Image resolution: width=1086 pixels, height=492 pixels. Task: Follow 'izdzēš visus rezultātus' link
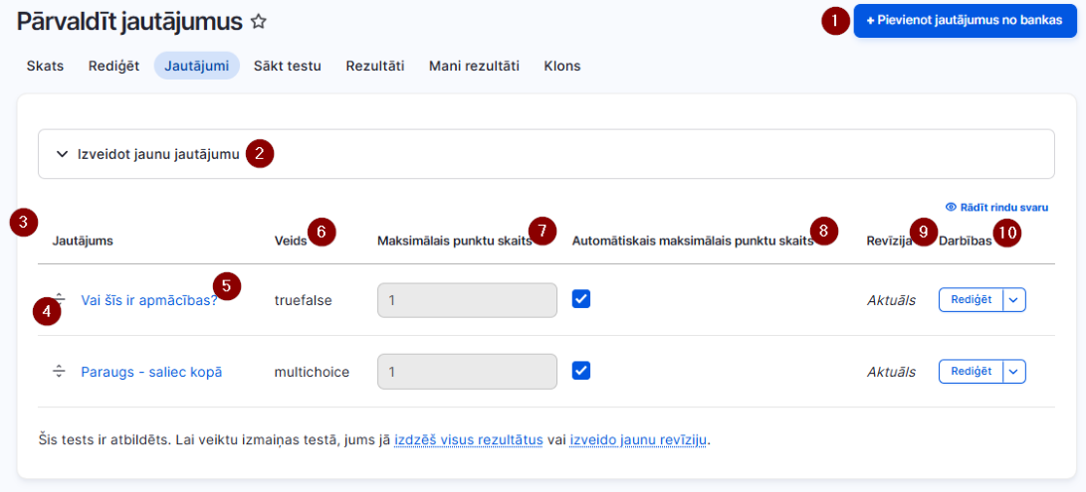[x=468, y=439]
